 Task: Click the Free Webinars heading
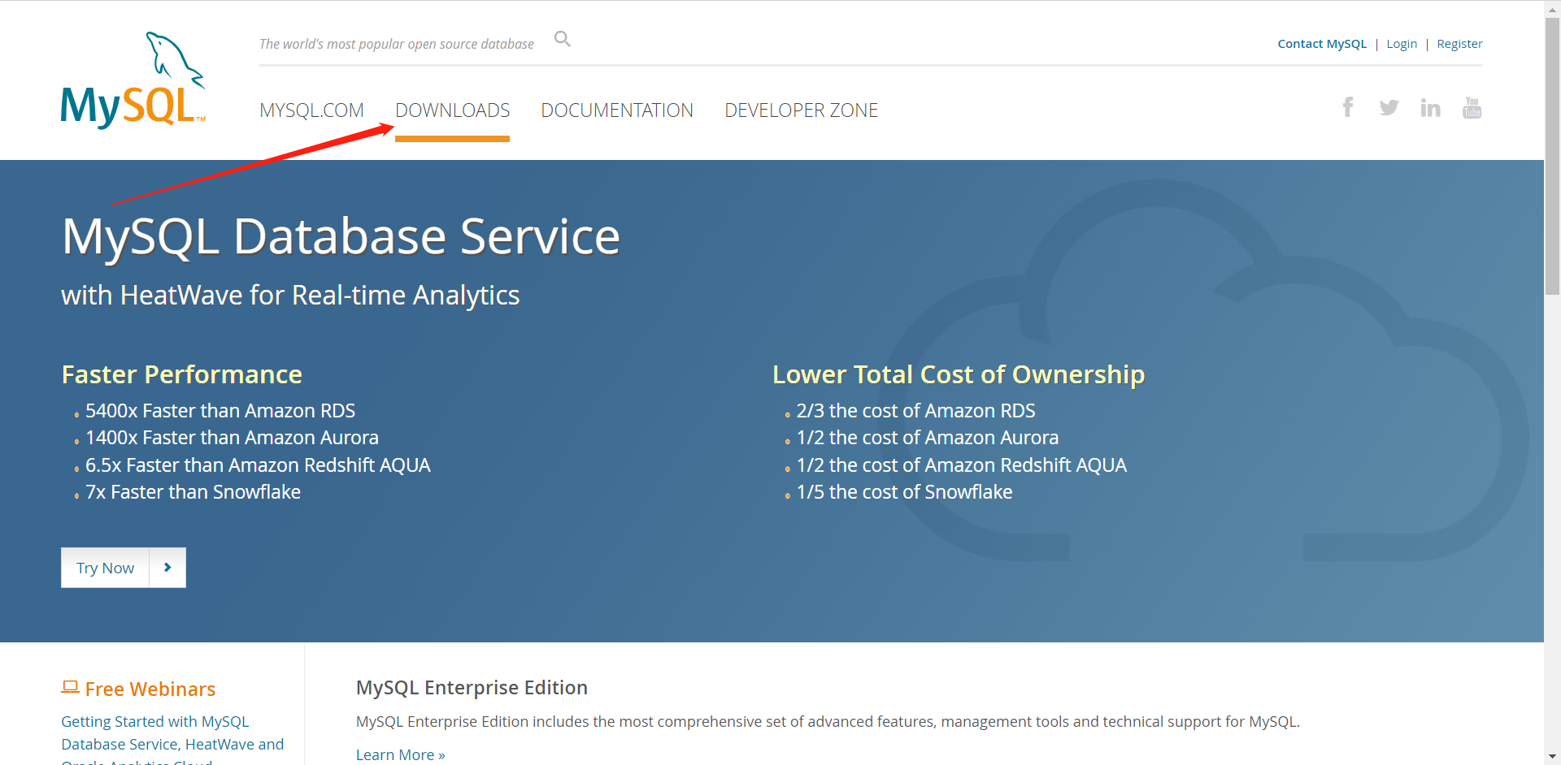150,689
